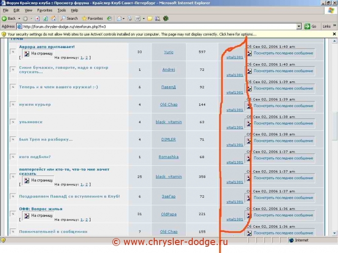Refresh the current page
The height and width of the screenshot is (253, 338).
pyautogui.click(x=45, y=19)
